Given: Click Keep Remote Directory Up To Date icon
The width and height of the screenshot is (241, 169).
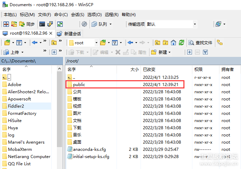Looking at the screenshot, I should pyautogui.click(x=60, y=24).
